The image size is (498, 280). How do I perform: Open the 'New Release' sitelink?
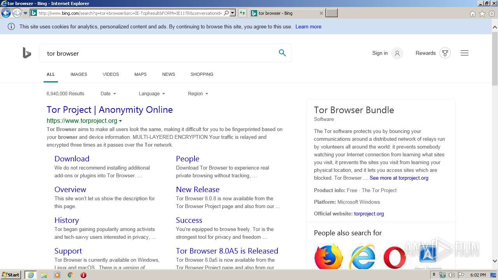[198, 189]
